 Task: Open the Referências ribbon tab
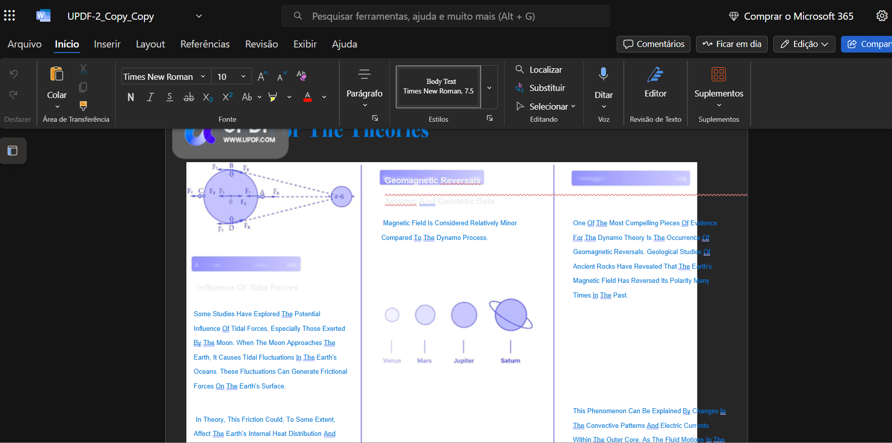[205, 44]
